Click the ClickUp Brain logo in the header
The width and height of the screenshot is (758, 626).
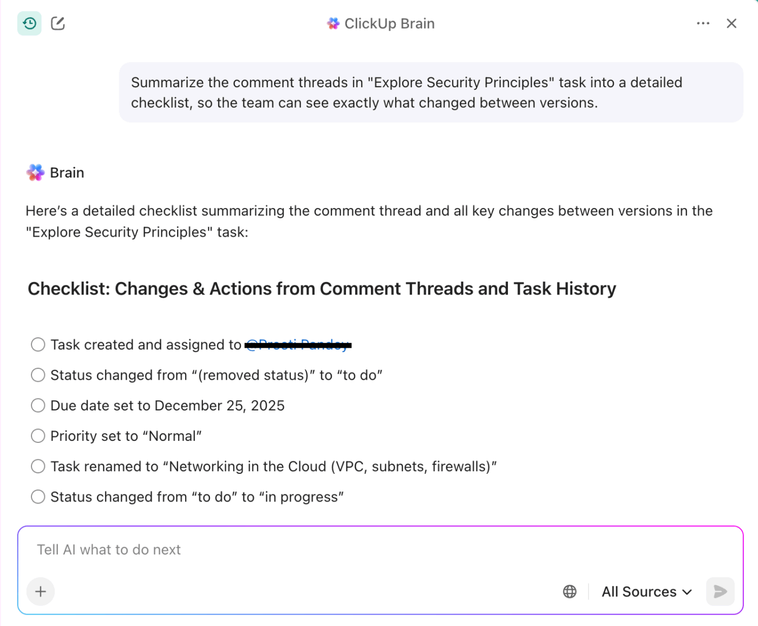(332, 23)
